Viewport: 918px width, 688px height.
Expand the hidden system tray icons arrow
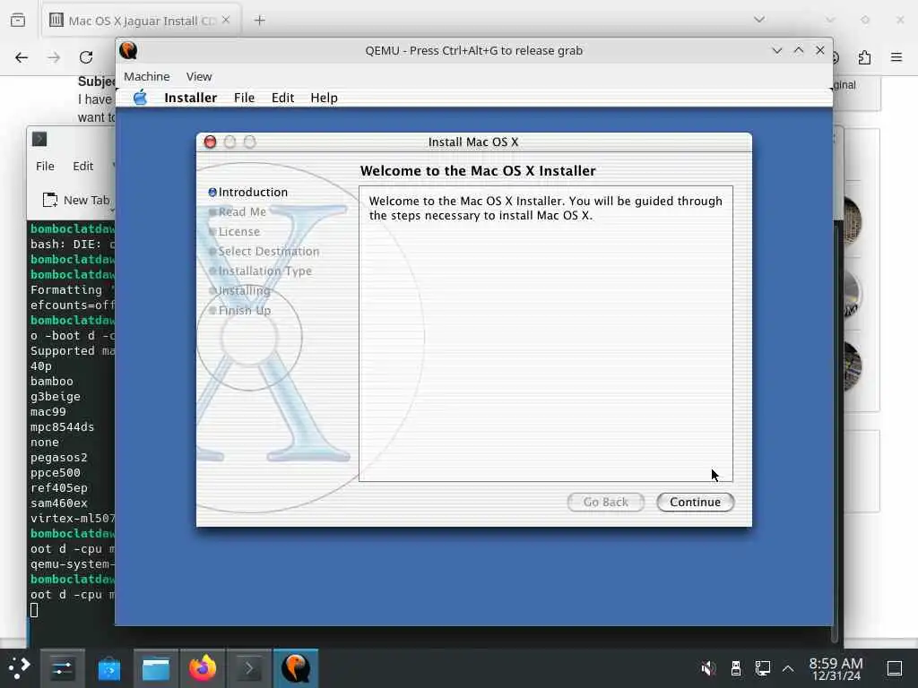pyautogui.click(x=788, y=668)
